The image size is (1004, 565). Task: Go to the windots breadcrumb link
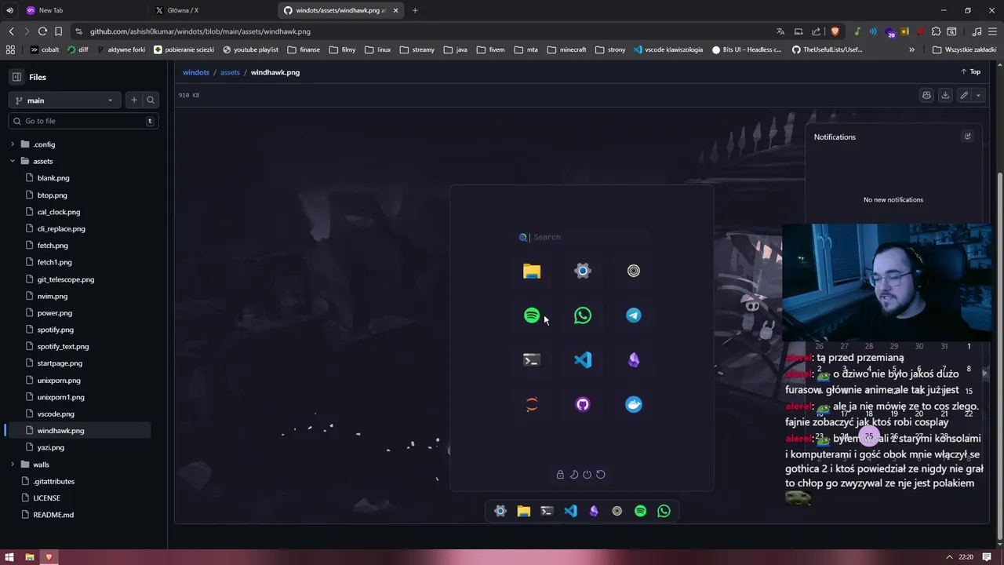click(196, 72)
